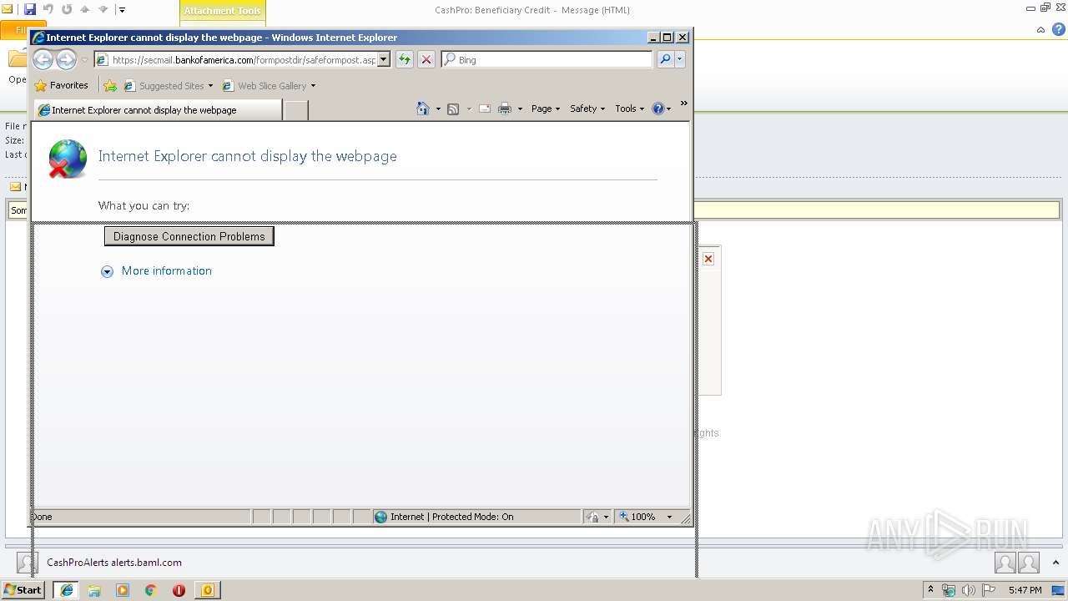1068x601 pixels.
Task: Show hidden system tray icons
Action: (931, 590)
